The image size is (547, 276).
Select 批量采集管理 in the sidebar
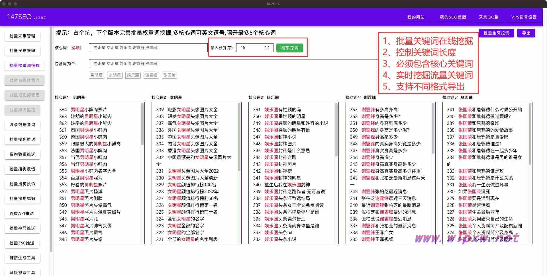[22, 36]
